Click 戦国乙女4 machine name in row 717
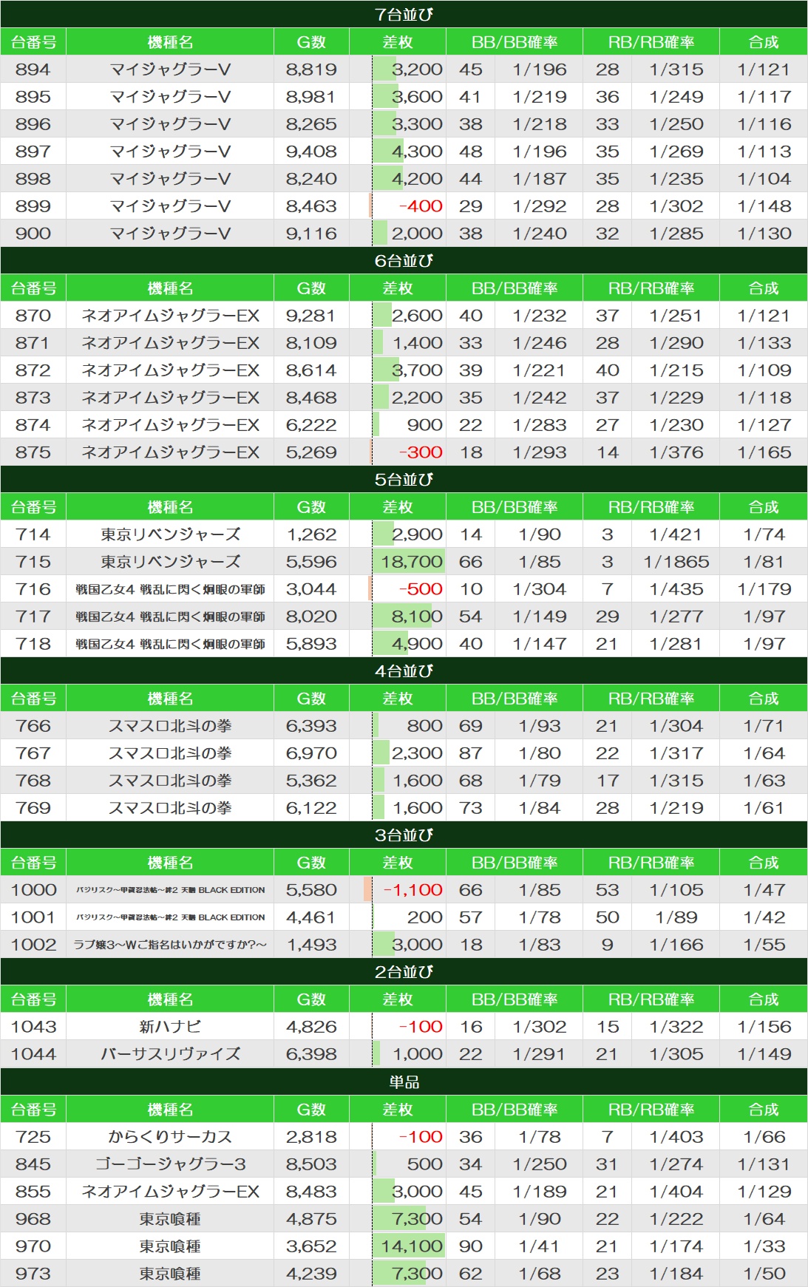 tap(170, 617)
